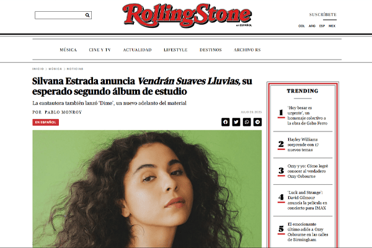372x248 pixels.
Task: Switch to the MEX edition
Action: [332, 26]
